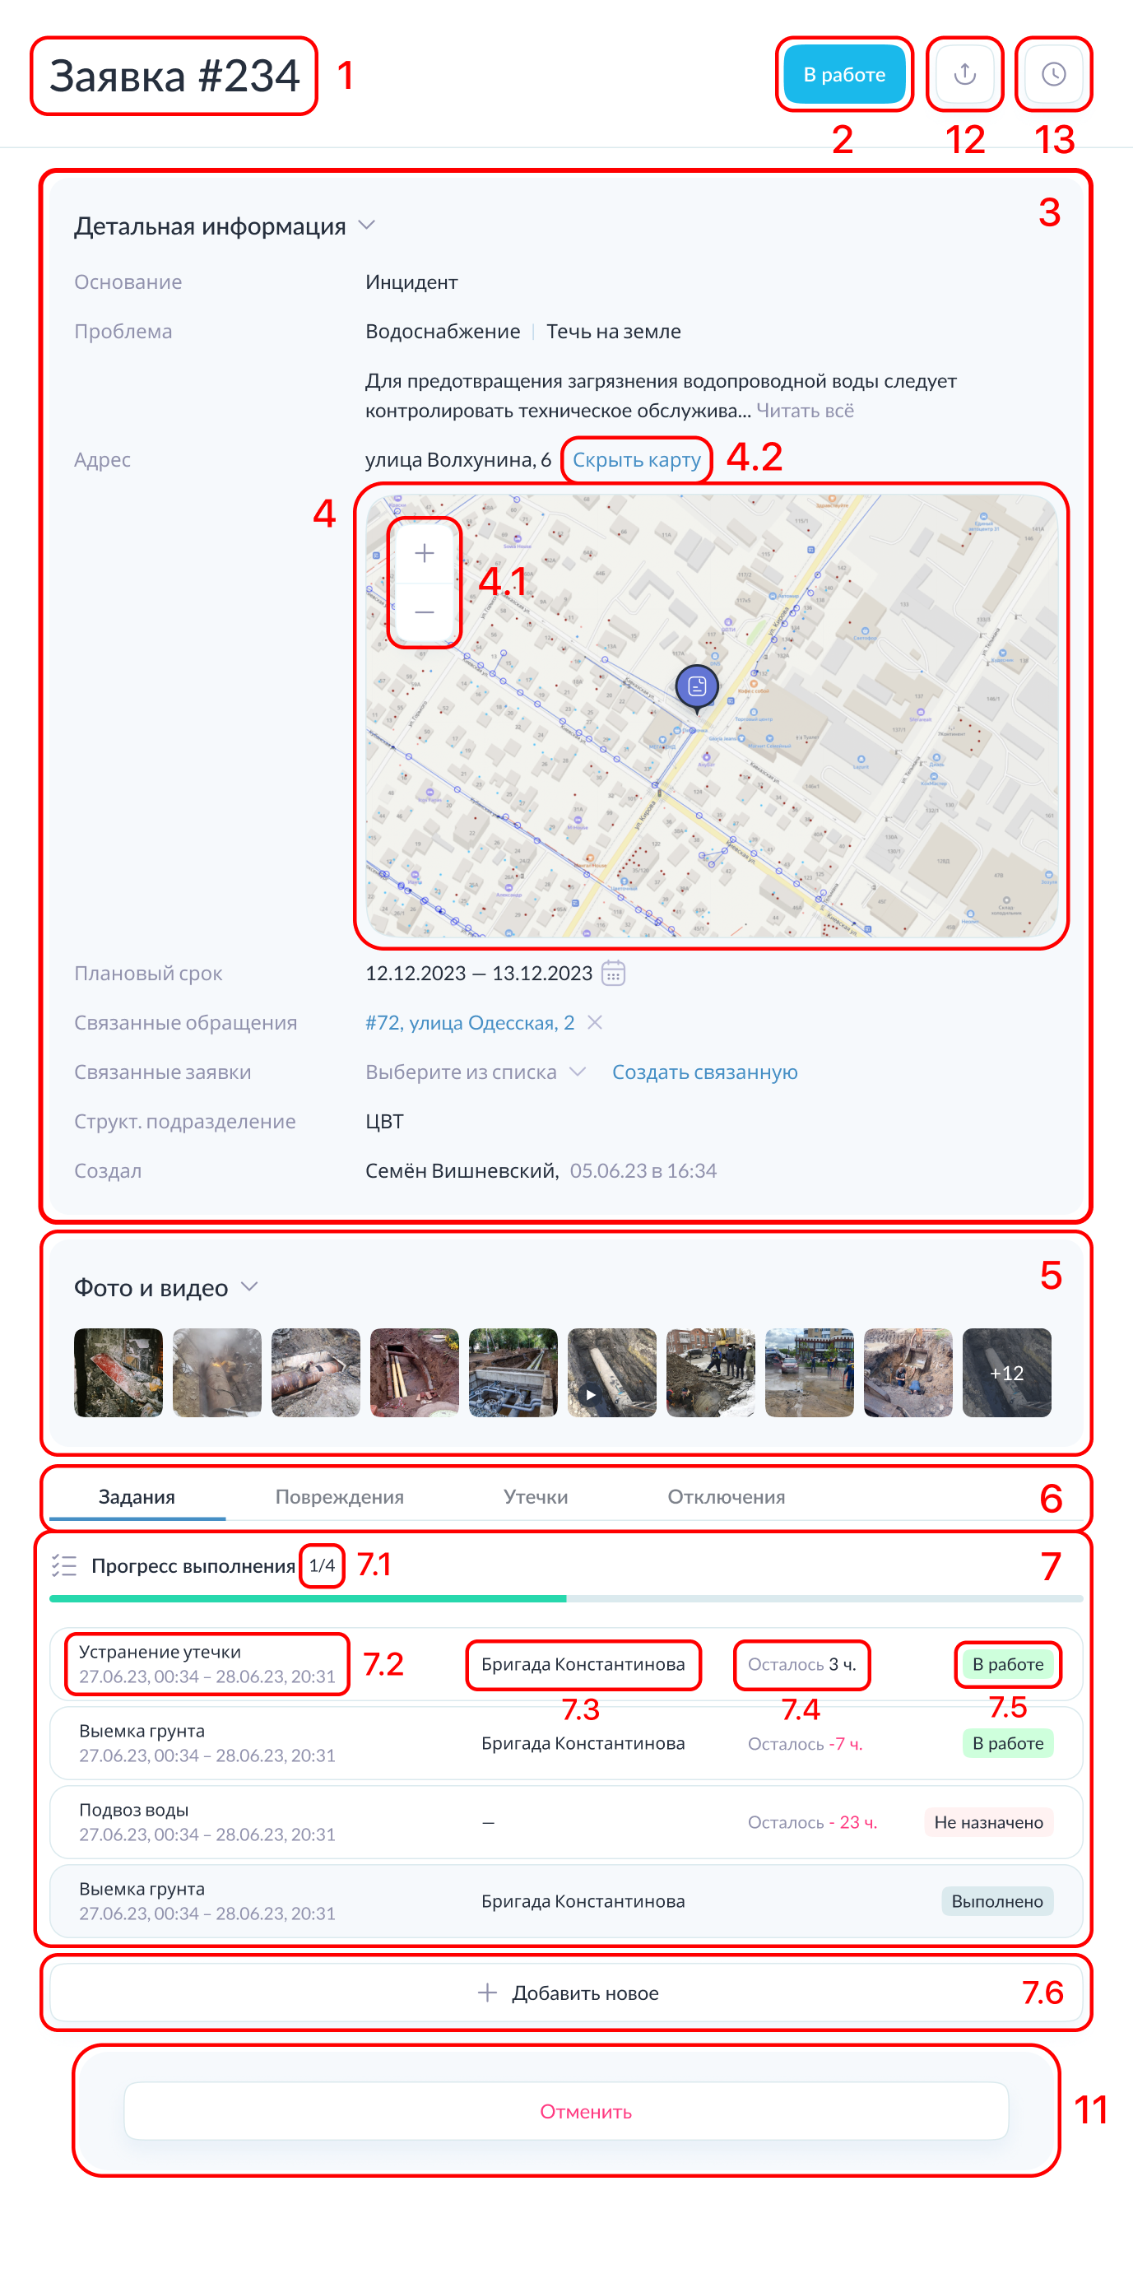
Task: Click the Создать связанную link
Action: point(704,1072)
